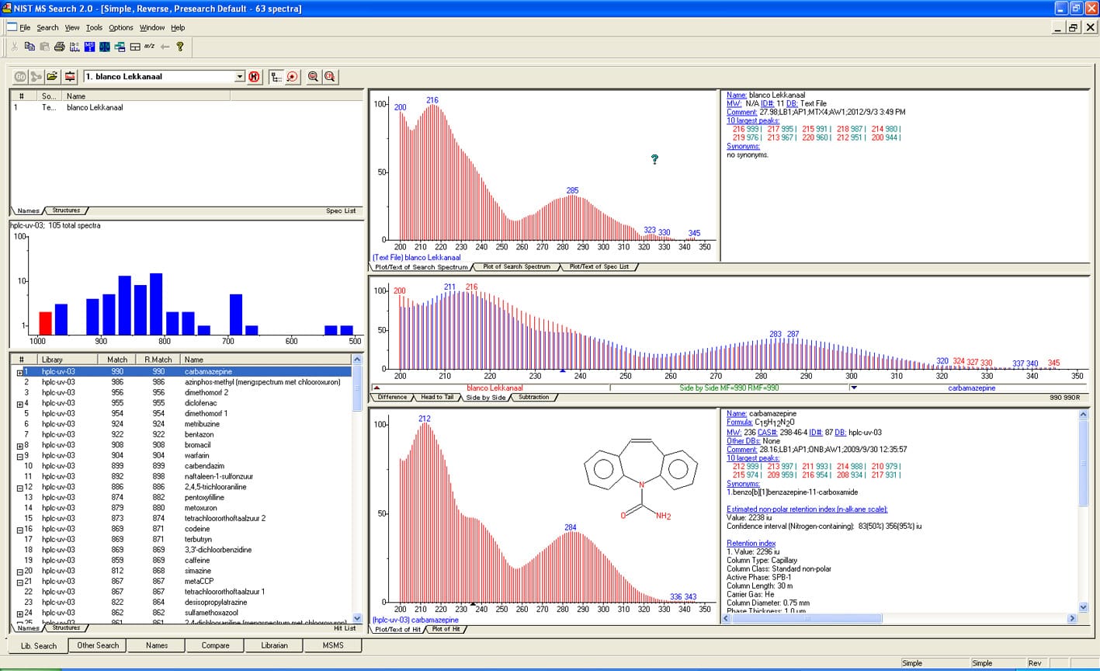Viewport: 1100px width, 671px height.
Task: Click the yellow question mark Help icon
Action: pyautogui.click(x=180, y=47)
